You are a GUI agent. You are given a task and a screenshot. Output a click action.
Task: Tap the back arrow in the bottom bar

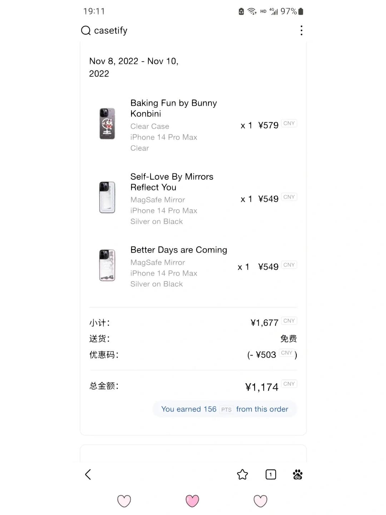point(88,475)
